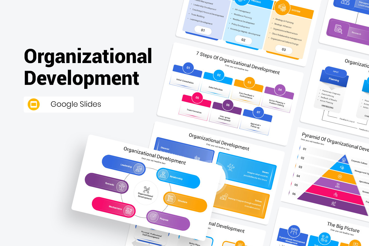Click the Rewards gift icon on the purple capsule
This screenshot has height=246, width=369.
tap(121, 187)
